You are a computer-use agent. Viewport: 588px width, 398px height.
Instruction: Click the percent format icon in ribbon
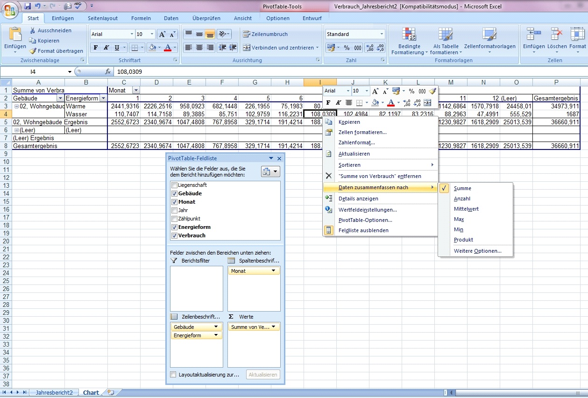pos(347,48)
